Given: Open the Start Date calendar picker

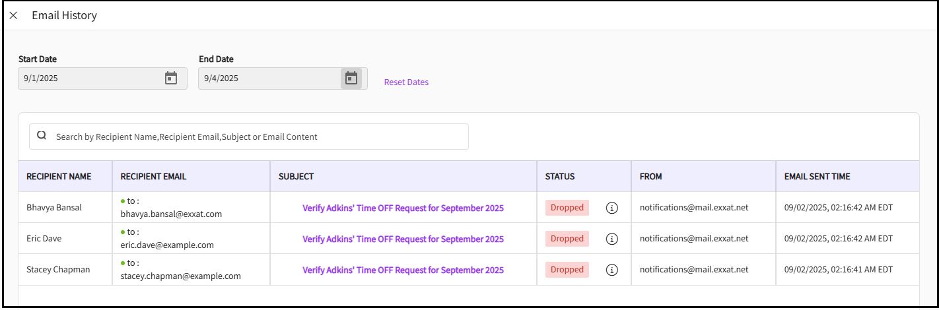Looking at the screenshot, I should click(x=171, y=78).
